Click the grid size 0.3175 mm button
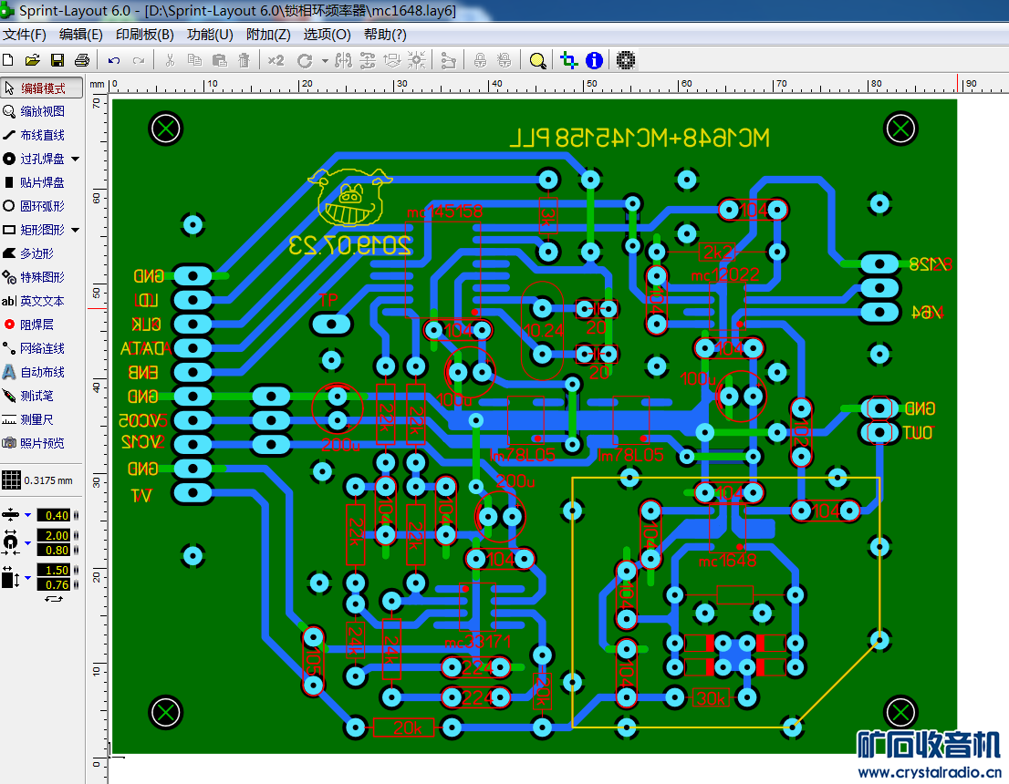Image resolution: width=1009 pixels, height=784 pixels. pyautogui.click(x=38, y=480)
